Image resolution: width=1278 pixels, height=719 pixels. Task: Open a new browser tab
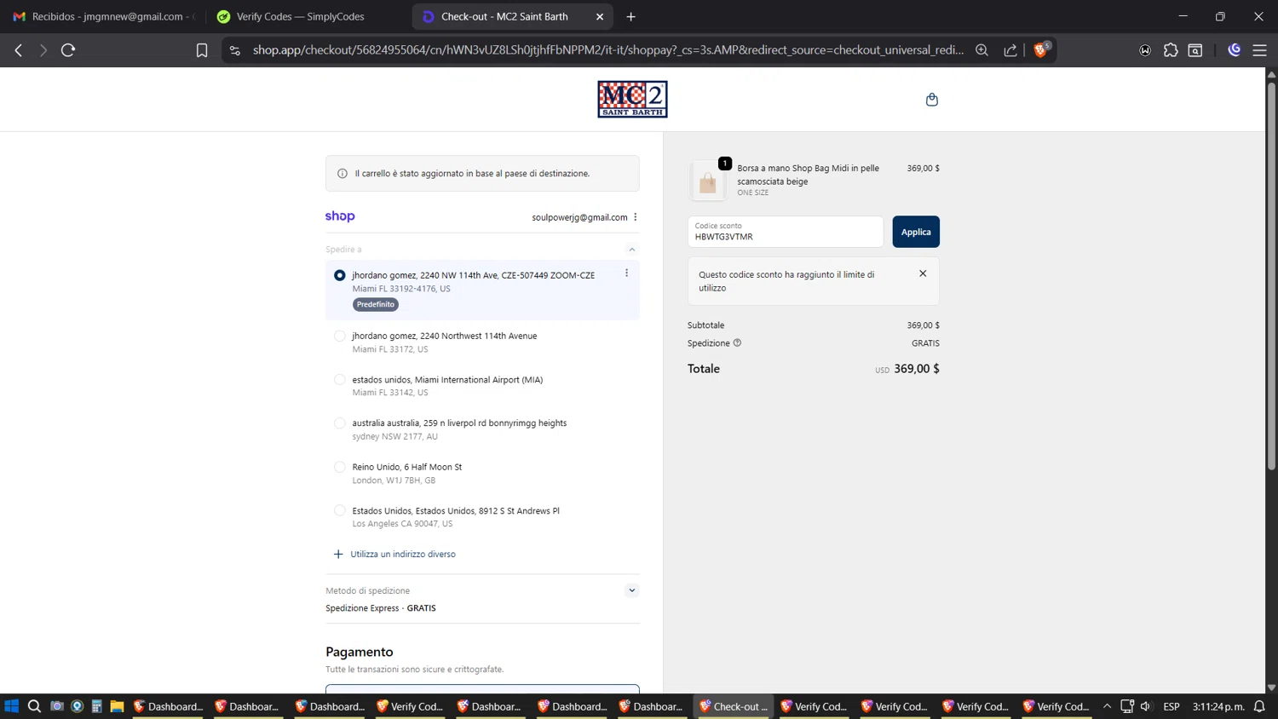[631, 17]
